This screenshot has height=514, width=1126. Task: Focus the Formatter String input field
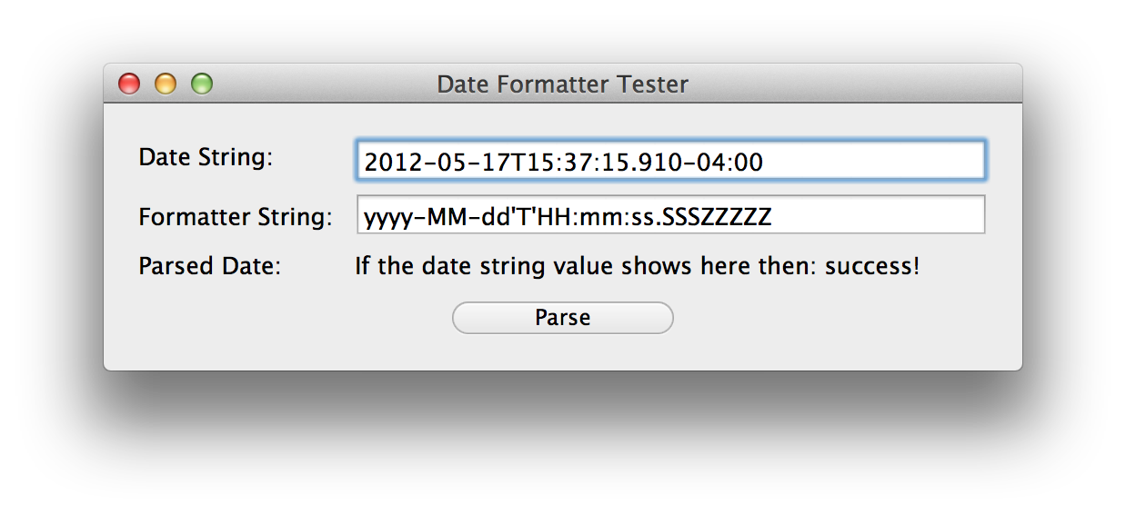pos(669,216)
